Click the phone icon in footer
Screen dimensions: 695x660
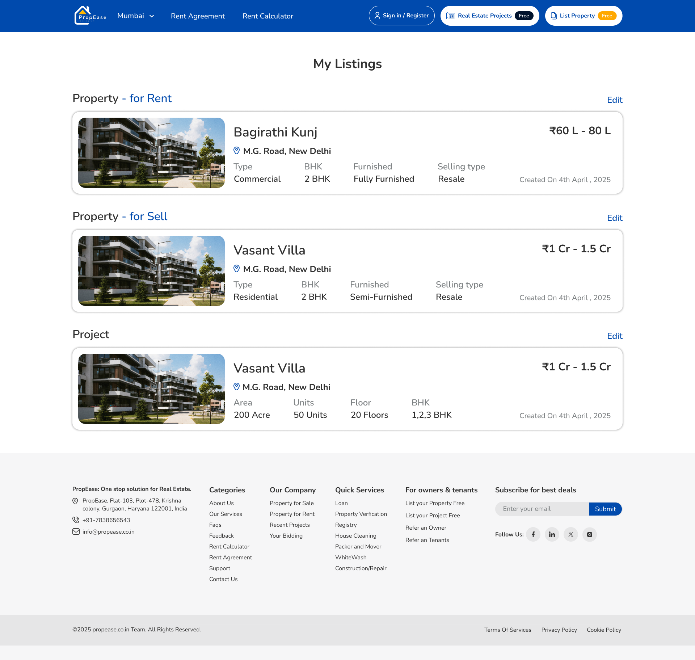pyautogui.click(x=76, y=520)
